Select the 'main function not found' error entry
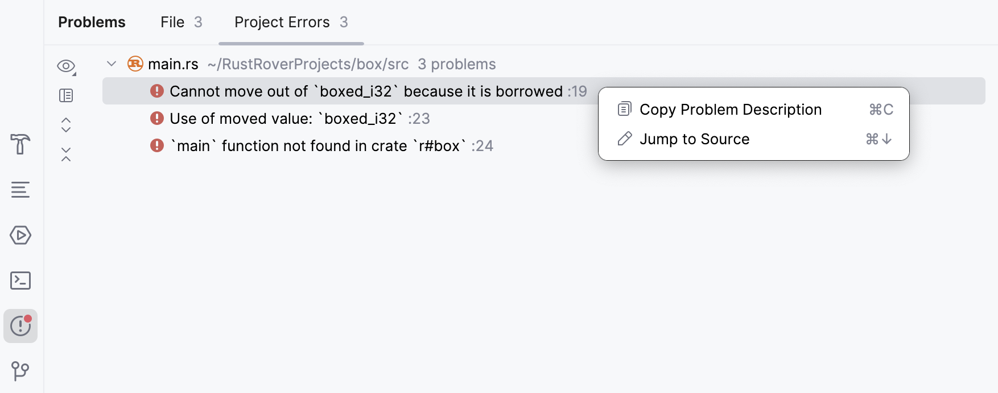Screen dimensions: 998x393 tap(319, 145)
